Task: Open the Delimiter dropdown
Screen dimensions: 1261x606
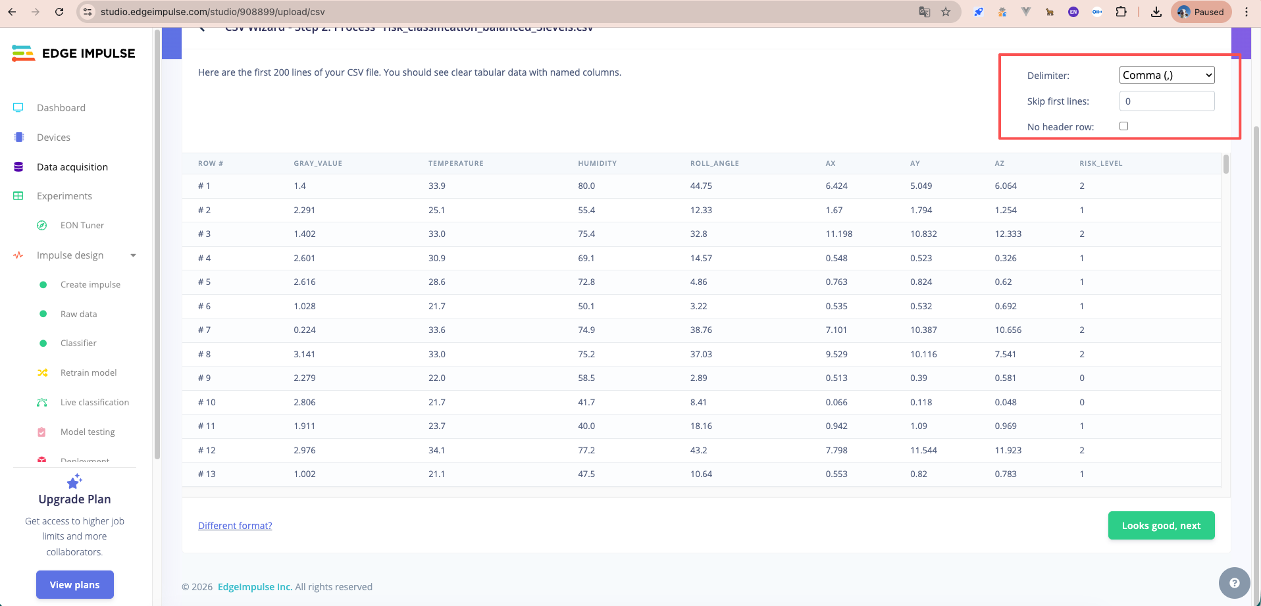Action: 1166,76
